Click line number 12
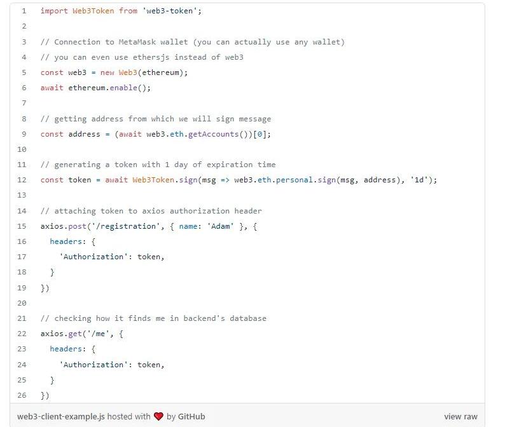Image resolution: width=512 pixels, height=427 pixels. (22, 180)
